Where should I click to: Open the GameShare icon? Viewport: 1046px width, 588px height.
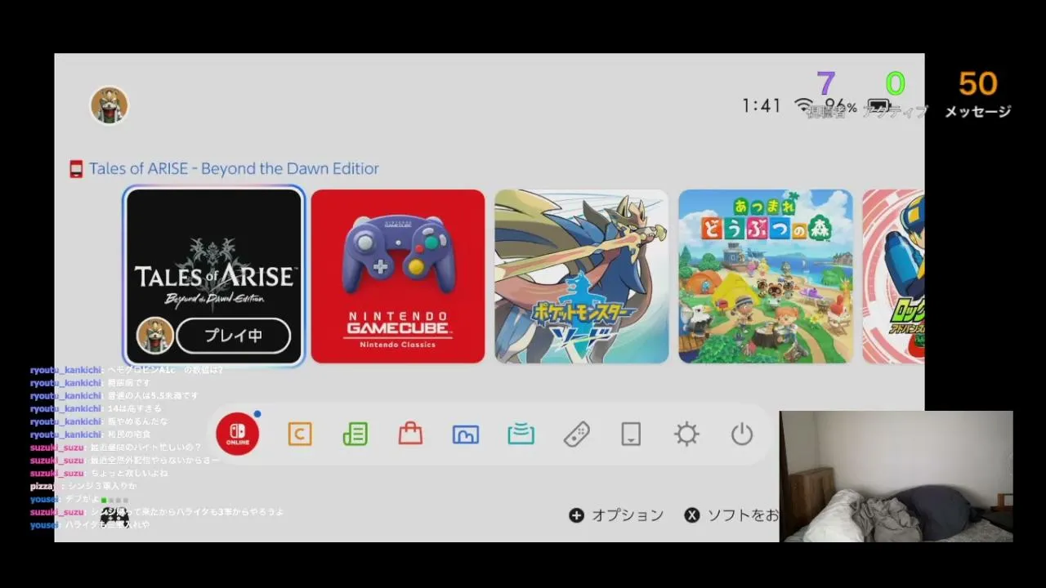[x=521, y=434]
